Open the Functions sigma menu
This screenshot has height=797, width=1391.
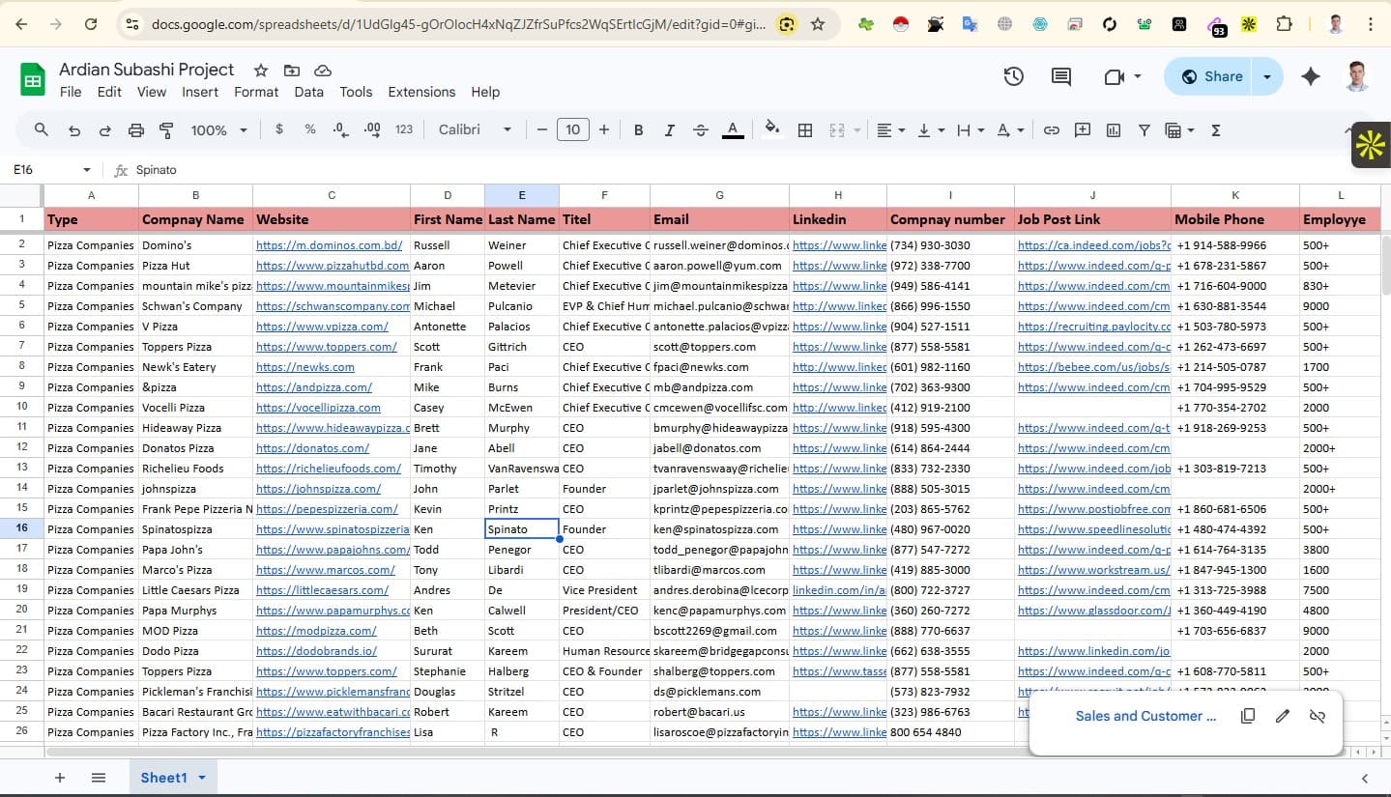coord(1216,129)
